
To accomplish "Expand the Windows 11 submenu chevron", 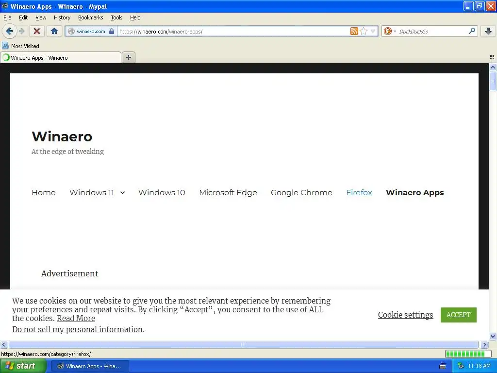I will click(123, 192).
